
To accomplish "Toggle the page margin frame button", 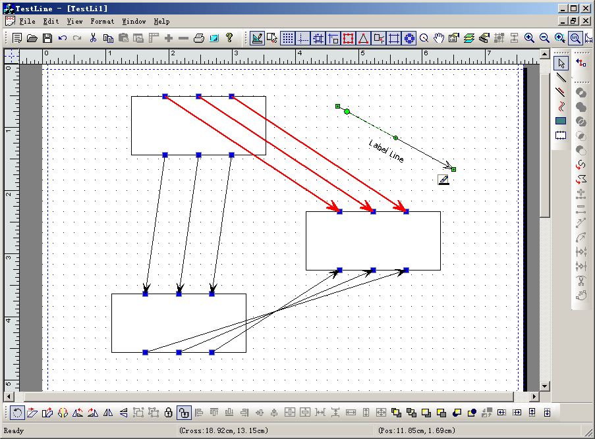I will pyautogui.click(x=394, y=38).
